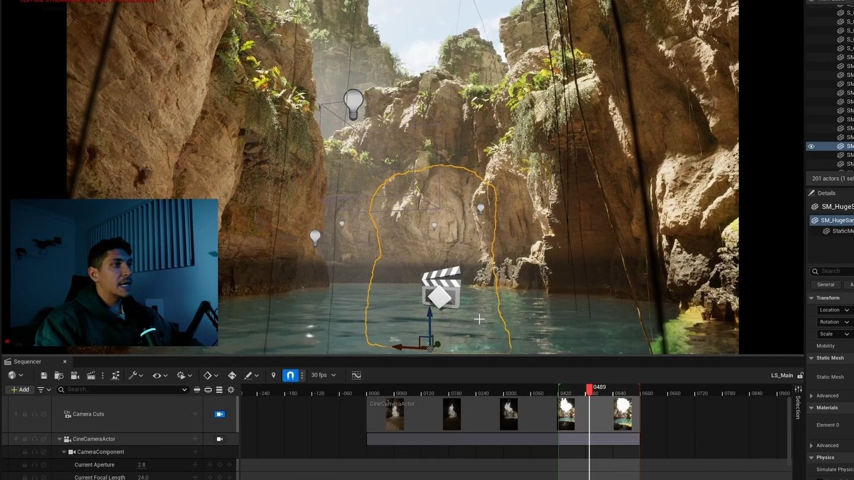Open the Location dropdown in Transform
This screenshot has height=480, width=854.
(x=834, y=310)
